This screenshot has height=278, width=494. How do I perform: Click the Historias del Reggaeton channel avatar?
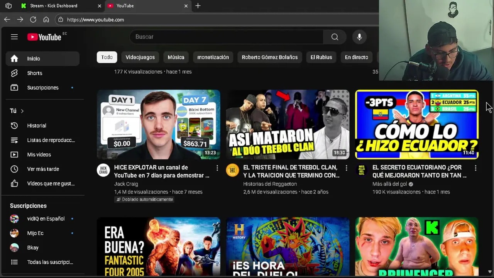[x=232, y=170]
